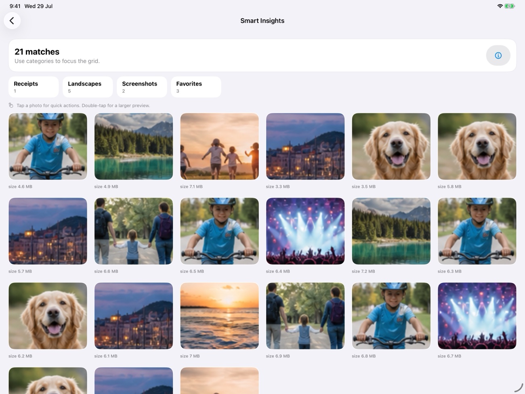Switch to Screenshots category

pyautogui.click(x=142, y=87)
